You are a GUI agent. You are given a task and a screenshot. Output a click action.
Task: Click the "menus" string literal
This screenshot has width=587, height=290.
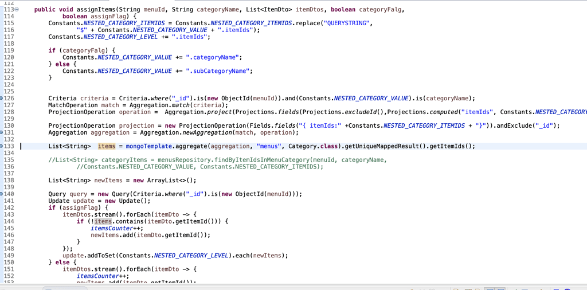pyautogui.click(x=269, y=146)
